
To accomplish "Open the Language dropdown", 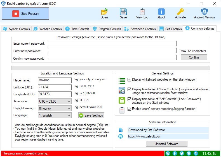I will coord(55,115).
